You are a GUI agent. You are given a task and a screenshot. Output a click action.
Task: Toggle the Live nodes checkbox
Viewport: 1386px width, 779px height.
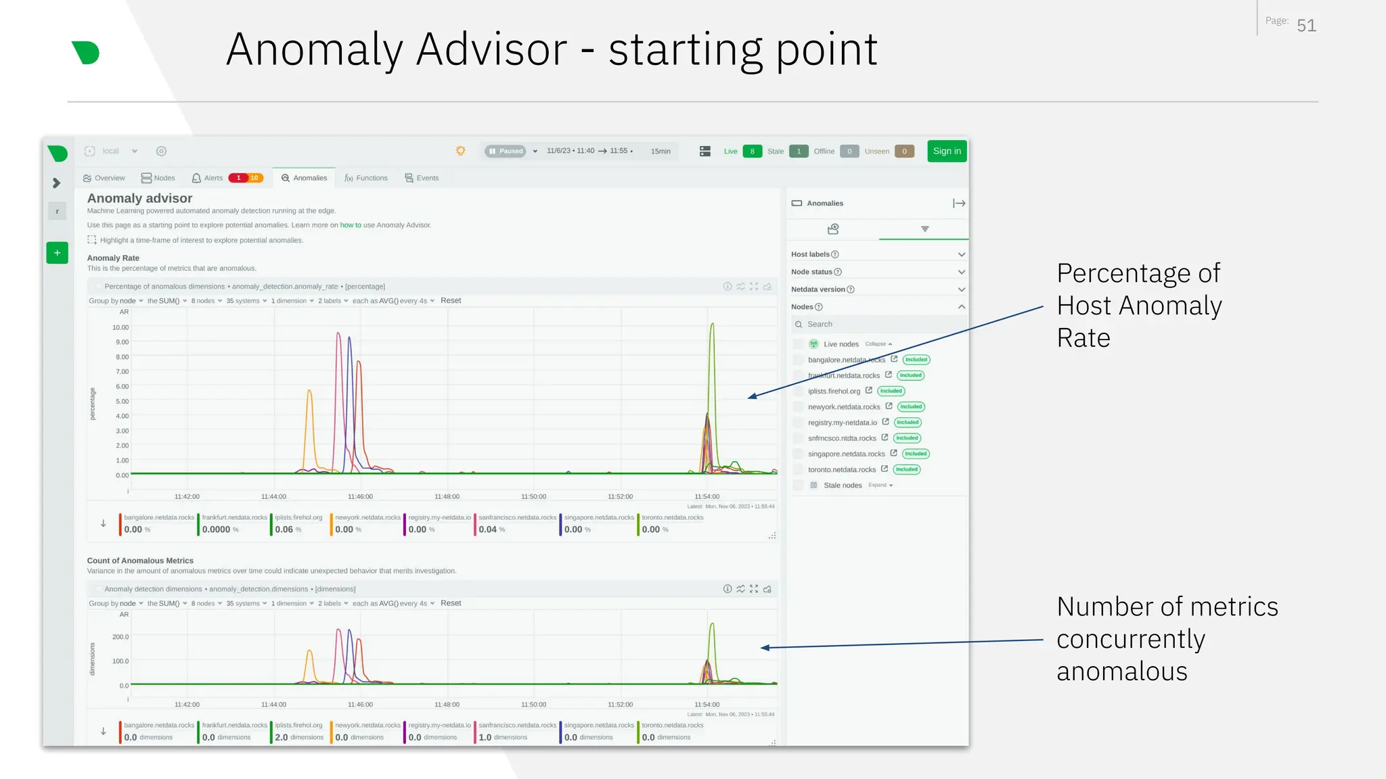pyautogui.click(x=799, y=344)
